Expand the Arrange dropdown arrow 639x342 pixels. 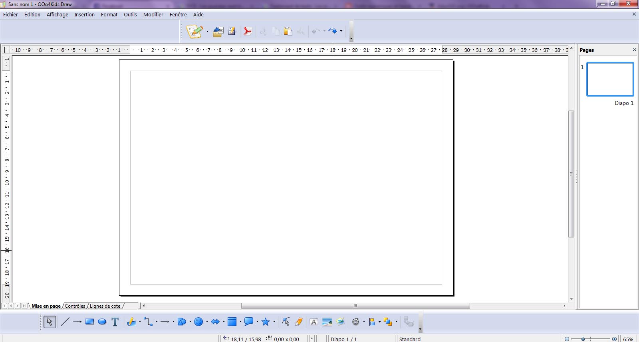(x=396, y=322)
